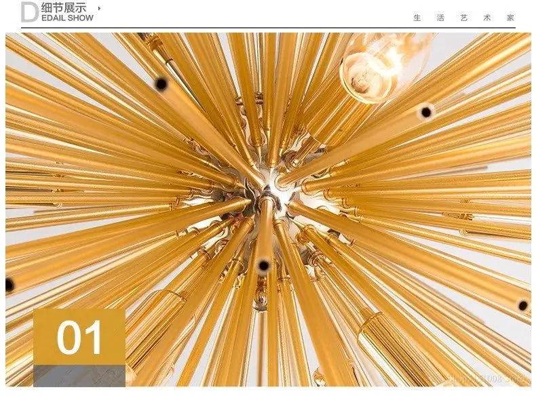
Task: Click the horizontal divider line under the header
Action: tap(268, 28)
